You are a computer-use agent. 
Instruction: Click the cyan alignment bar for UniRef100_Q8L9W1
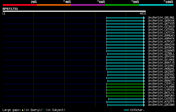125,18
